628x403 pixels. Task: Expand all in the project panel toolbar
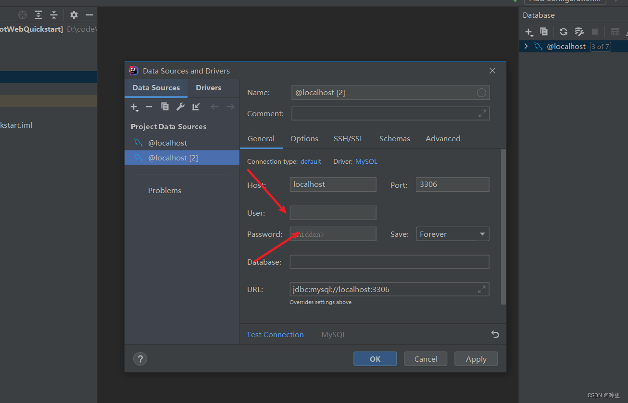[38, 15]
